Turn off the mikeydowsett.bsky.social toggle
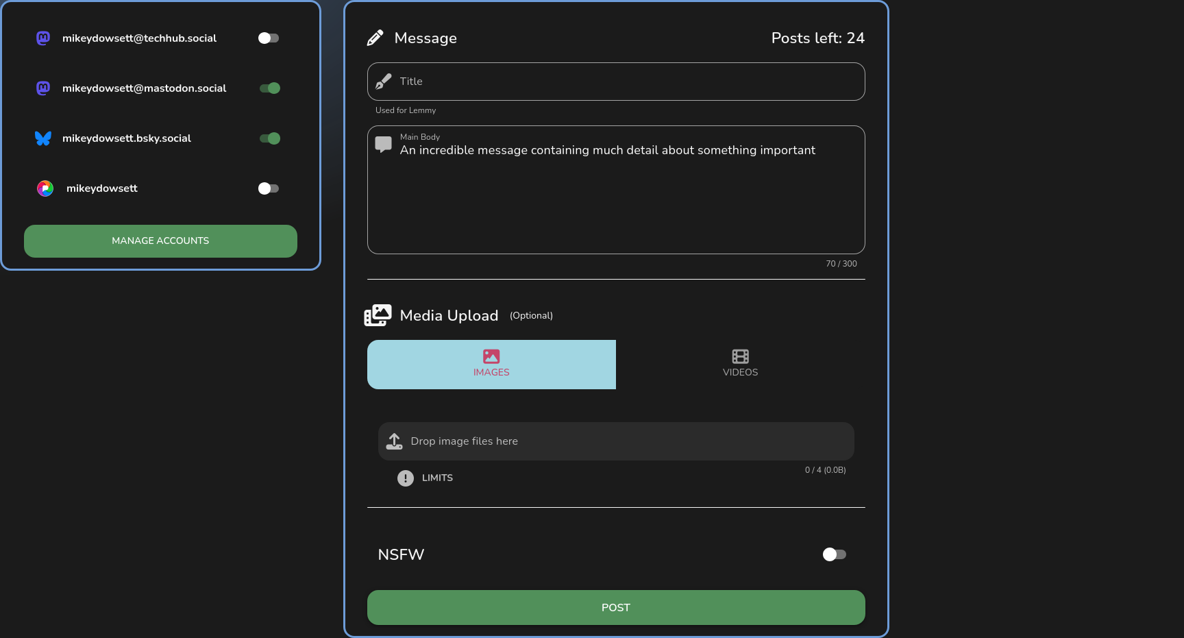 269,138
